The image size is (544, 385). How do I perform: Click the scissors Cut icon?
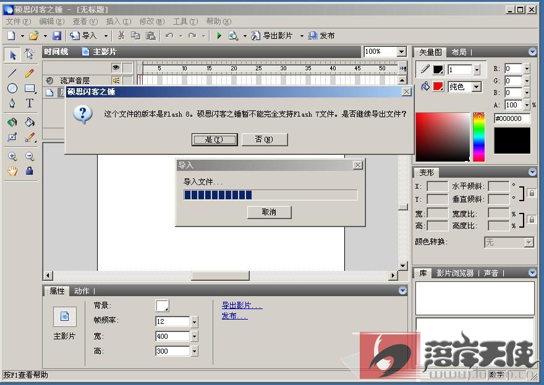coord(121,35)
